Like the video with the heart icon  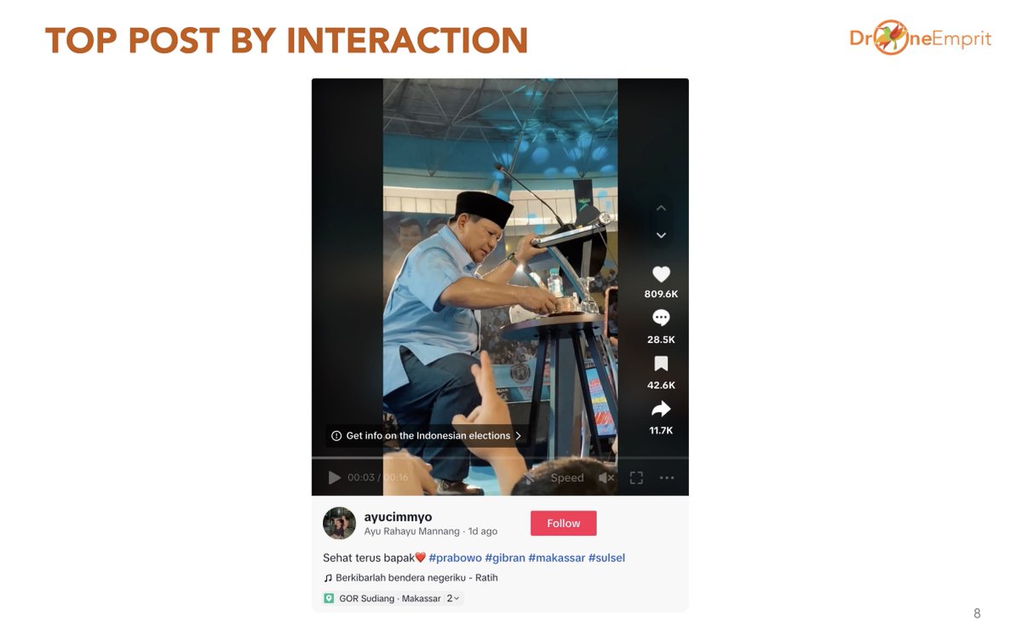pyautogui.click(x=661, y=274)
